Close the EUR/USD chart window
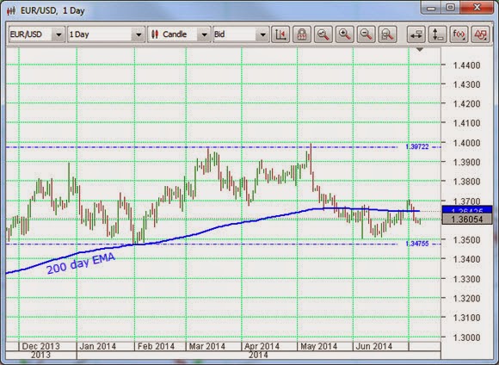The height and width of the screenshot is (365, 499). 477,7
